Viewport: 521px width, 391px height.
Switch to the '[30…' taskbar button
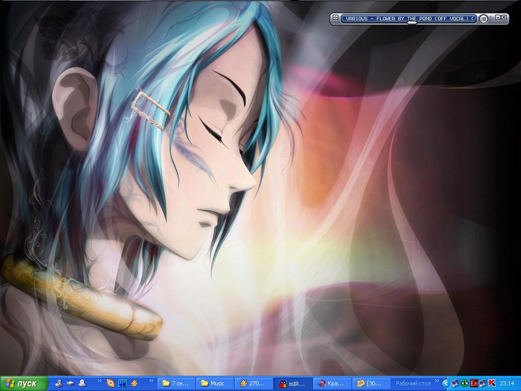point(370,384)
